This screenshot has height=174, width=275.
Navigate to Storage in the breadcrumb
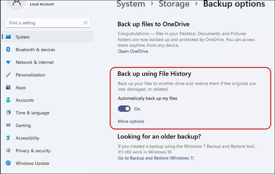point(174,4)
